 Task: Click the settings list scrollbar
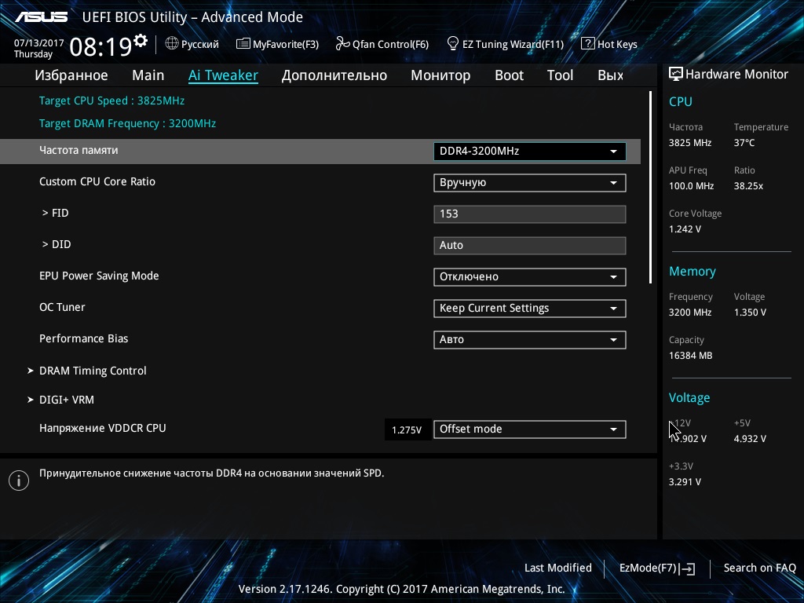coord(650,187)
